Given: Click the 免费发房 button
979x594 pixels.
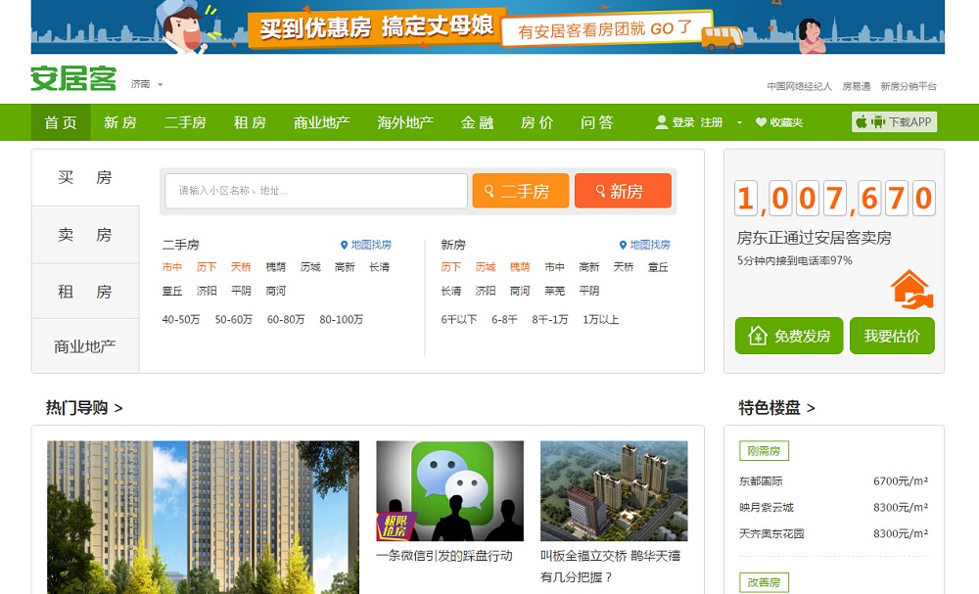Looking at the screenshot, I should coord(789,336).
